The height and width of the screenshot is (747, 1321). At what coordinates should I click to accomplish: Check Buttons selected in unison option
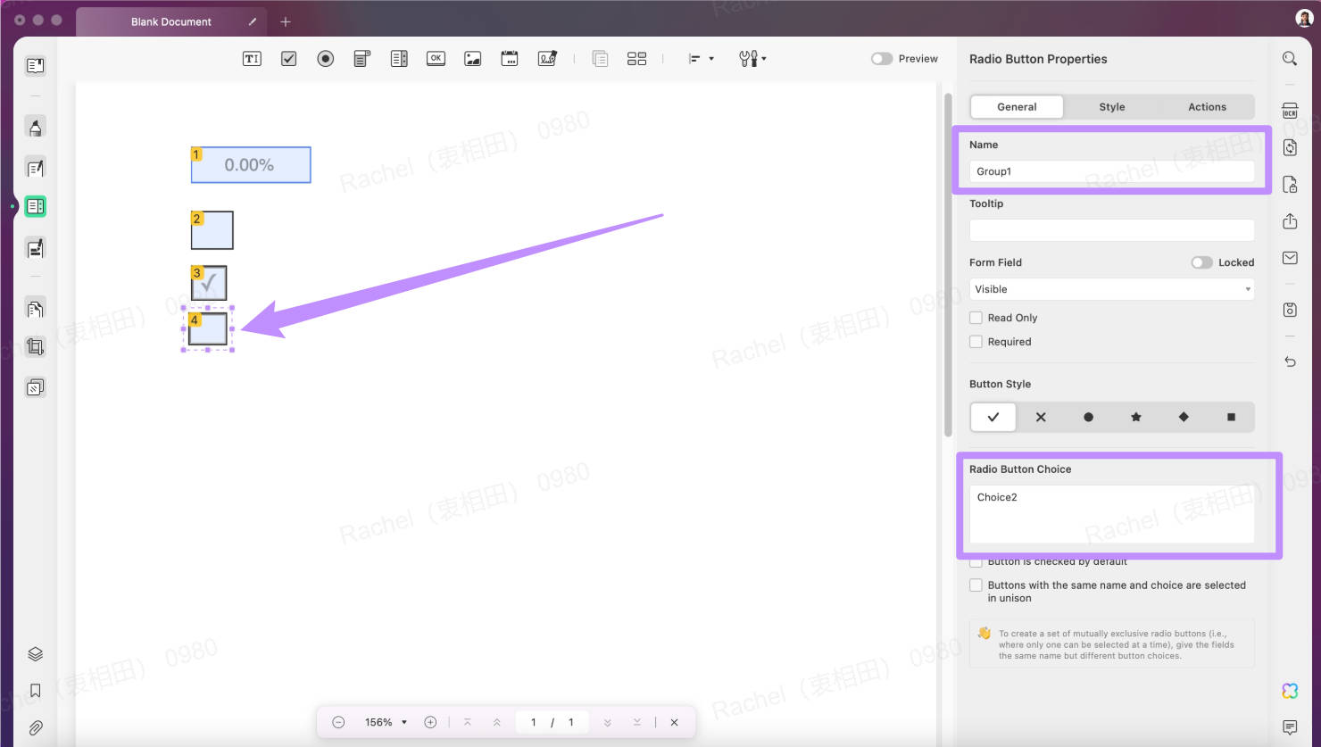976,585
